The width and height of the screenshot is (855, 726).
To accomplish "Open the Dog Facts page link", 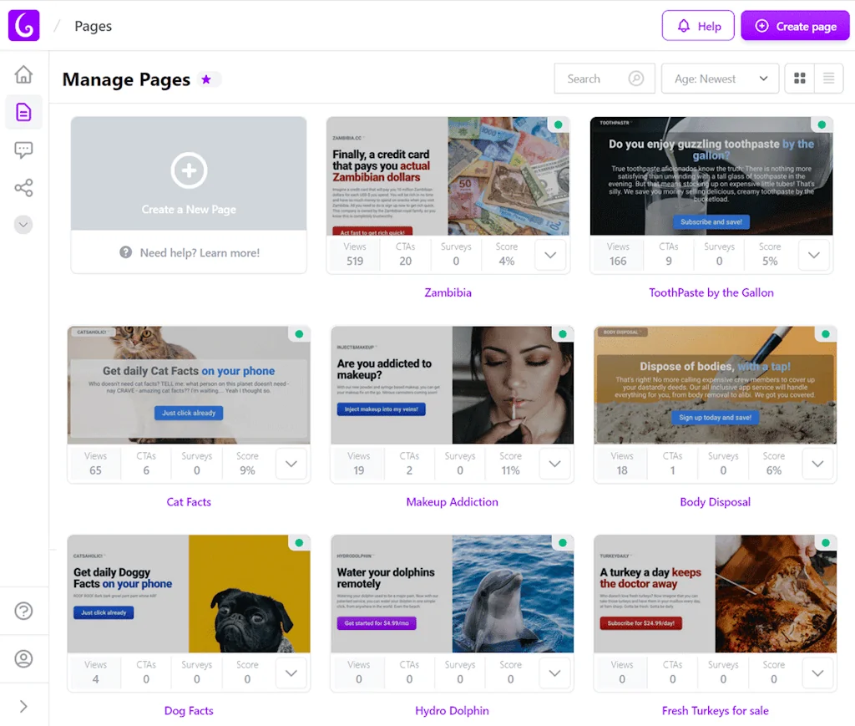I will point(189,711).
